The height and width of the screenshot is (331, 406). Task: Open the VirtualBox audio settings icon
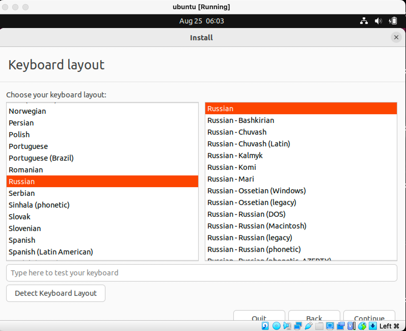click(287, 326)
